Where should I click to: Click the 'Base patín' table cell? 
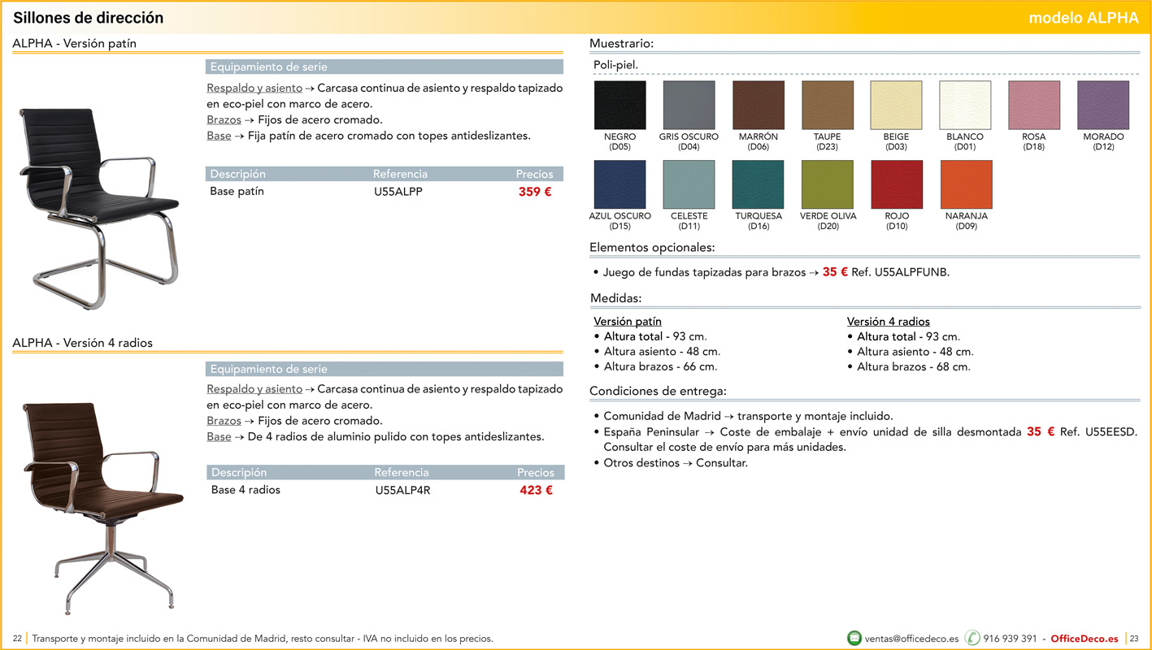pyautogui.click(x=237, y=192)
